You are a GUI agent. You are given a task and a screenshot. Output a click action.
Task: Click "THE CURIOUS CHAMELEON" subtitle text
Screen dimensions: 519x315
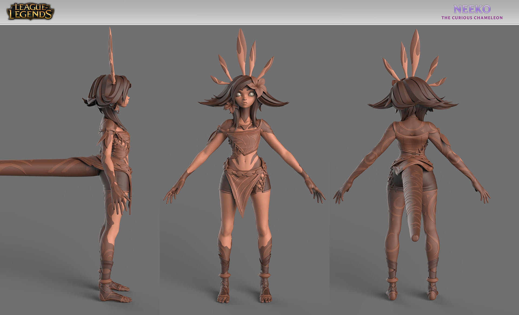pos(472,18)
